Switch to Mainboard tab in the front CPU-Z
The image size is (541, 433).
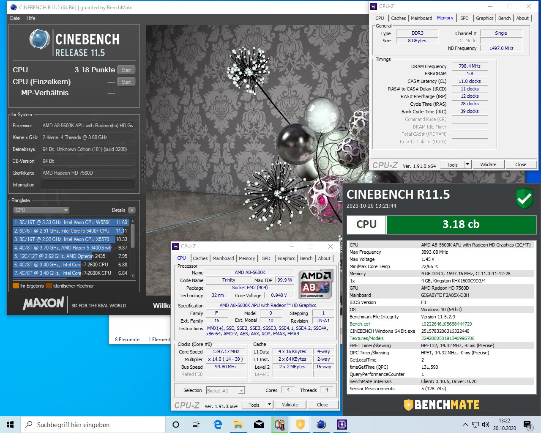click(223, 258)
